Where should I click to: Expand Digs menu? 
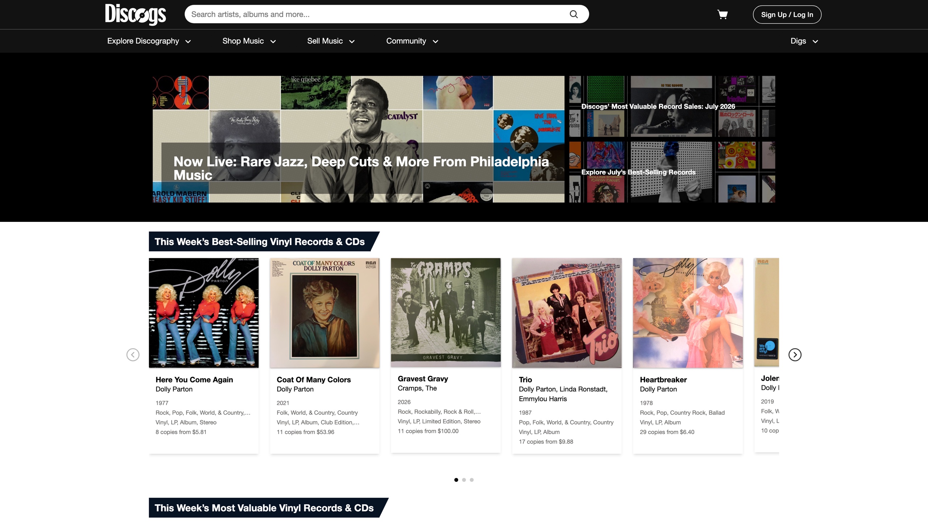point(804,41)
